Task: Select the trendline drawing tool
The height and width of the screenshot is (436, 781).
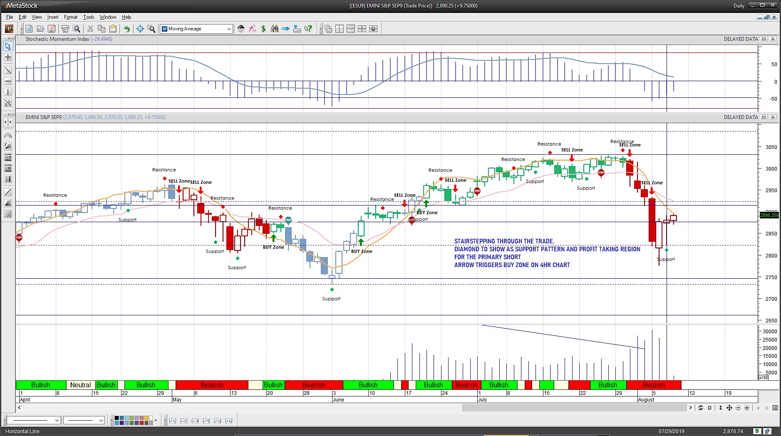Action: coord(7,70)
